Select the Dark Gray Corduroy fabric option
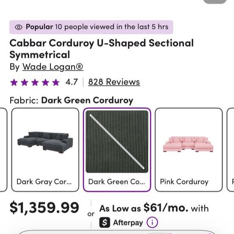Image resolution: width=234 pixels, height=234 pixels. pyautogui.click(x=45, y=150)
